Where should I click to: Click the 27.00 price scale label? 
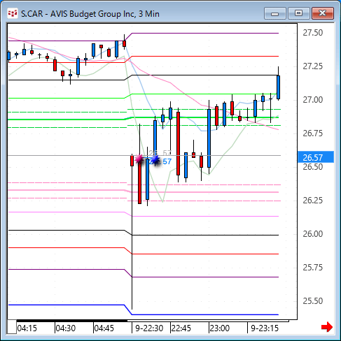tap(313, 100)
